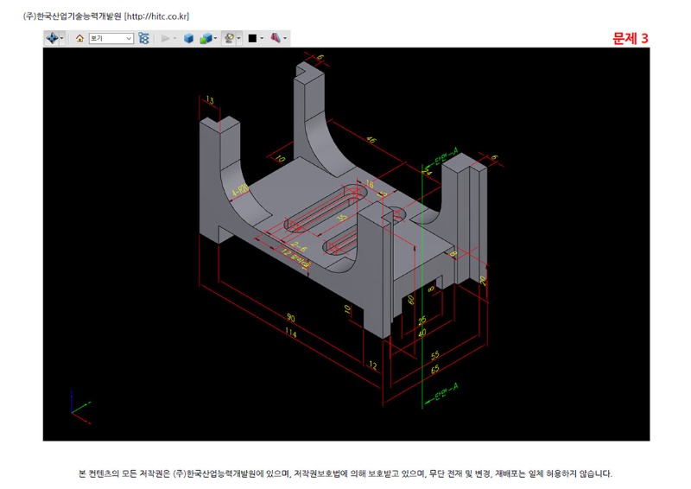Click the hitc.co.kr header URL text

pyautogui.click(x=157, y=16)
